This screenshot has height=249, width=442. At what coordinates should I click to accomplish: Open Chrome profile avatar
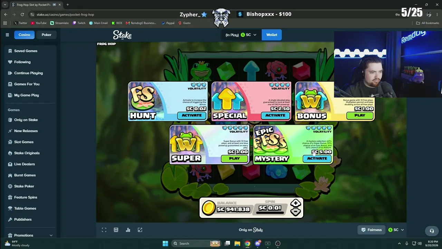click(x=429, y=15)
